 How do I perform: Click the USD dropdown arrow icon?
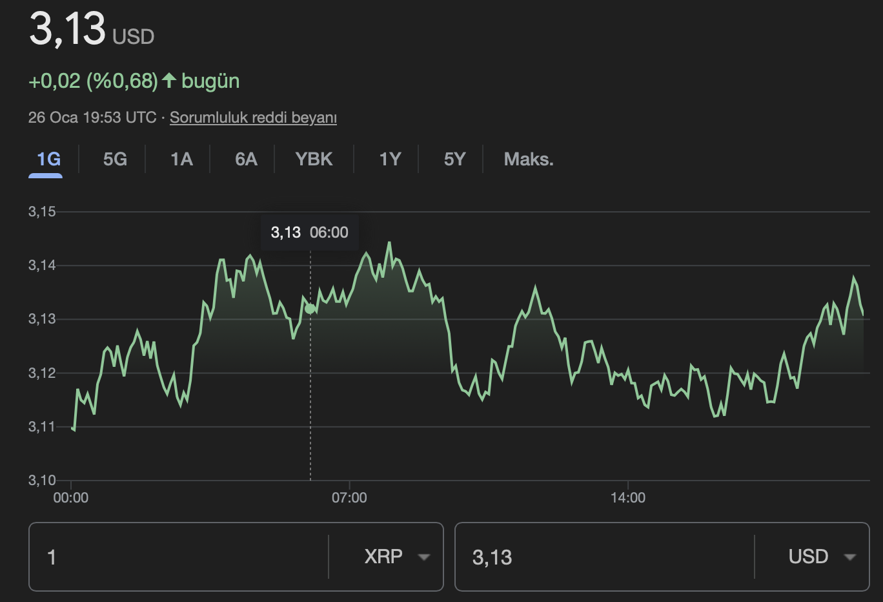(850, 557)
